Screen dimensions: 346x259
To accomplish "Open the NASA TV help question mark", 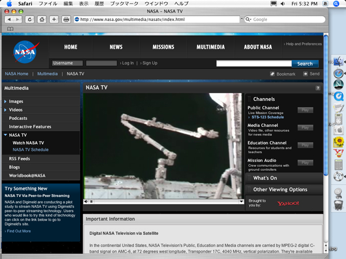I will pyautogui.click(x=318, y=88).
